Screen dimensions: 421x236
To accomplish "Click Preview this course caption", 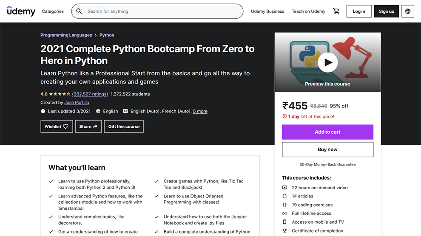I will (x=327, y=84).
